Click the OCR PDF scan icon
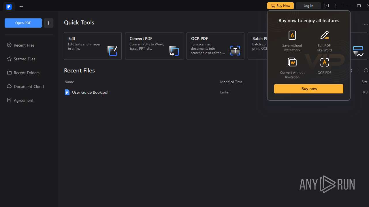 [x=235, y=51]
